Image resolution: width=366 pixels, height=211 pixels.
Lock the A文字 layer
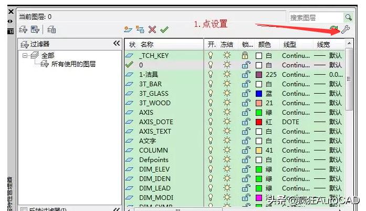246,141
